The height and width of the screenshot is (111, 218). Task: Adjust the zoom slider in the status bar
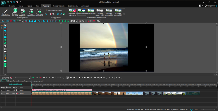[203, 110]
